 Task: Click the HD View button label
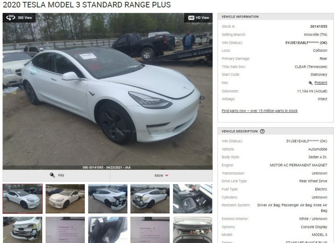tap(202, 18)
